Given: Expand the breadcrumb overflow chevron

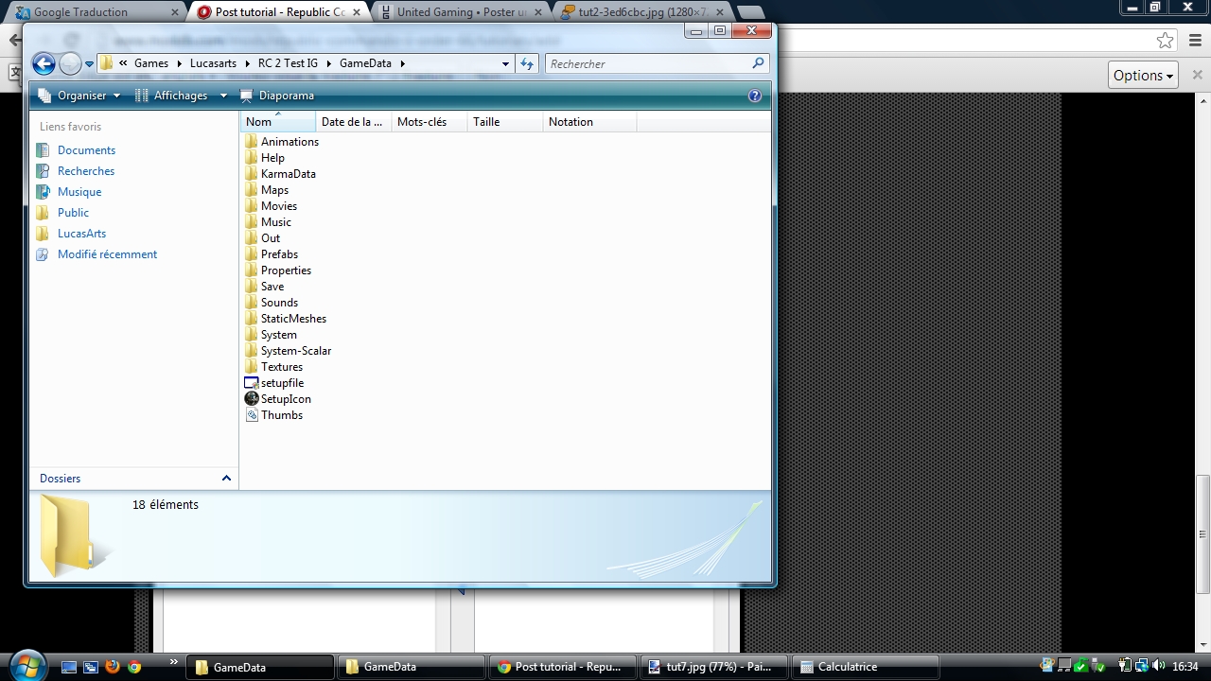Looking at the screenshot, I should click(123, 63).
